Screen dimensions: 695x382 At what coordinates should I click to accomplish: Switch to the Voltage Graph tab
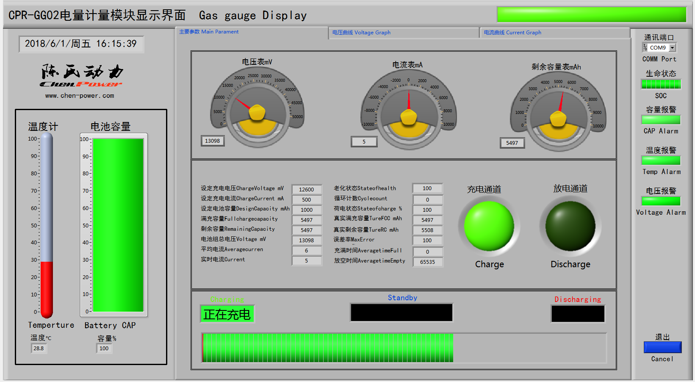coord(404,33)
